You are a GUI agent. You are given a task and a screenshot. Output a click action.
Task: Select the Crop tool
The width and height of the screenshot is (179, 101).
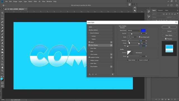coord(2,25)
